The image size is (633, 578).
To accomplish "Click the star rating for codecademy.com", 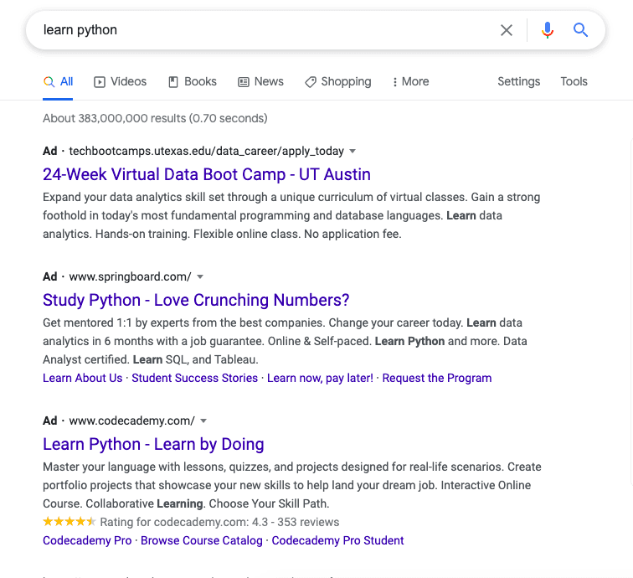I will click(x=69, y=521).
